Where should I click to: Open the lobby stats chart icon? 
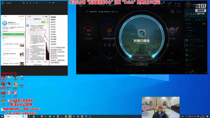pyautogui.click(x=172, y=12)
